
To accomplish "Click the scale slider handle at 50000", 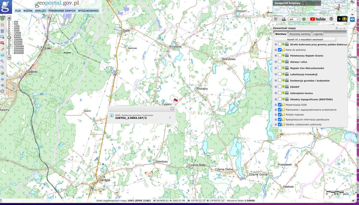I will [9, 37].
